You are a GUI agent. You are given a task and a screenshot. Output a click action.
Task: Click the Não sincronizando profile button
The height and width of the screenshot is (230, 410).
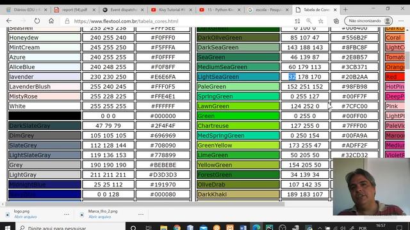point(368,21)
